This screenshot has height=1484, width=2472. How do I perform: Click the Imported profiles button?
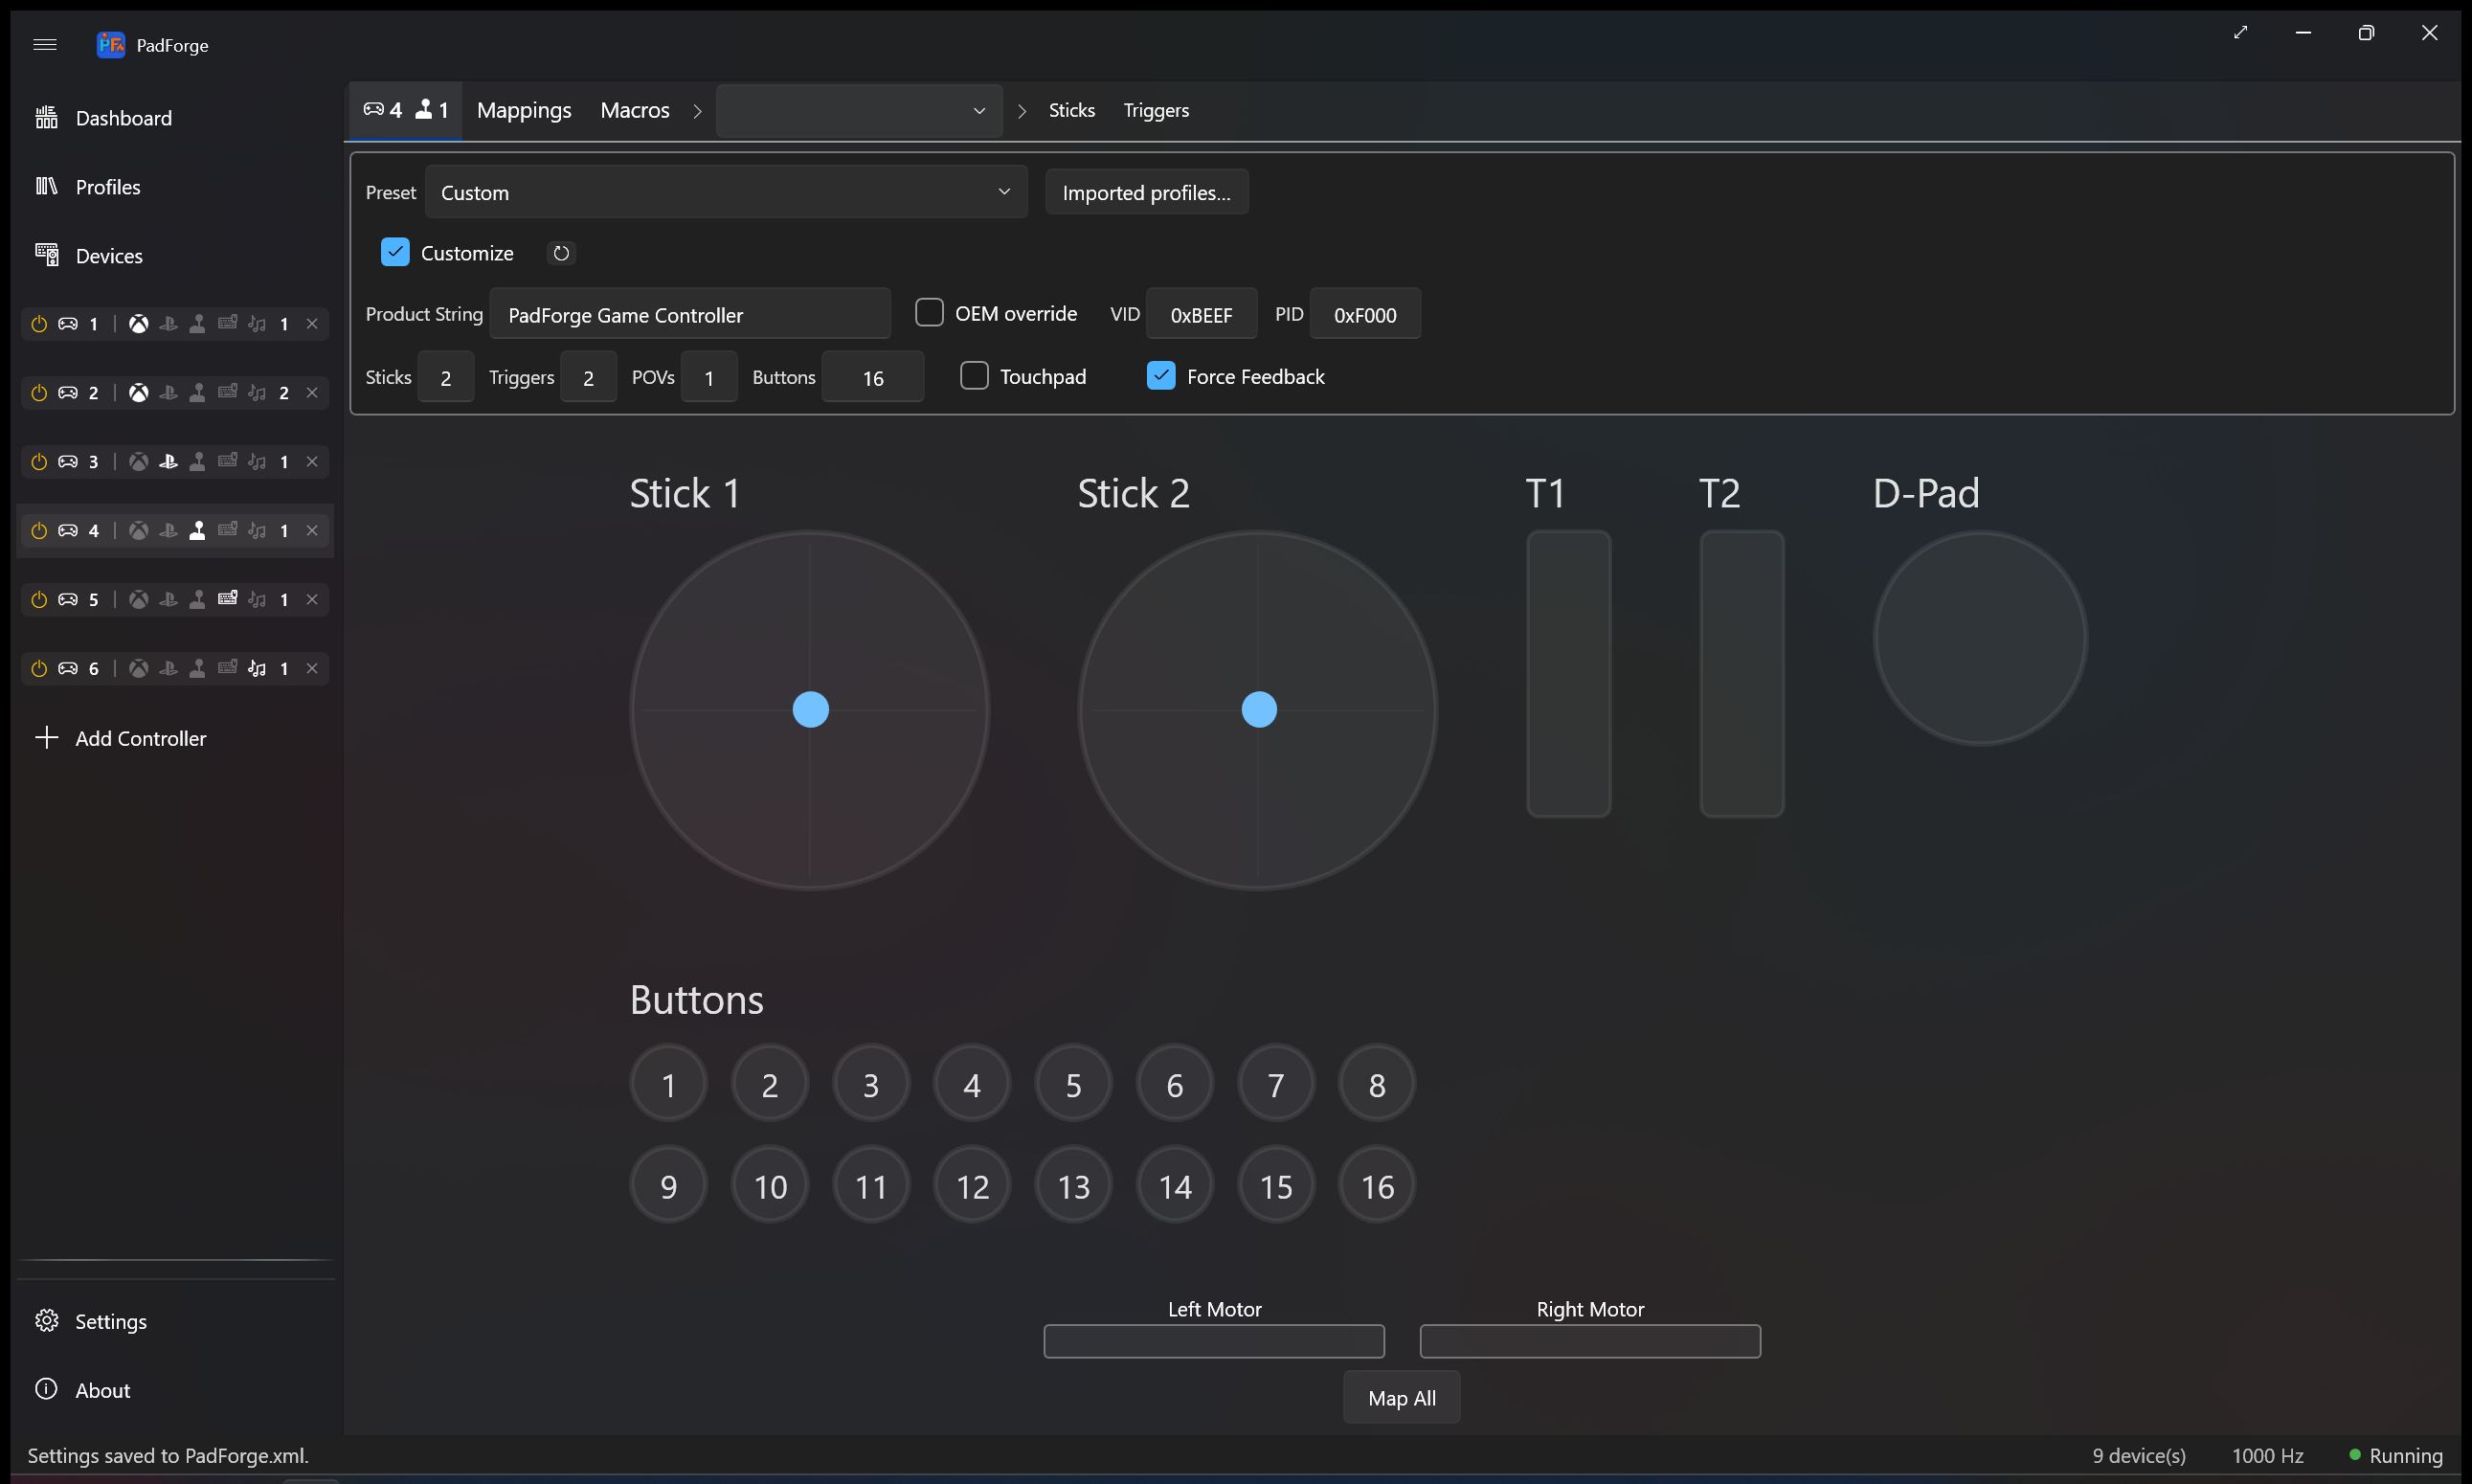[1147, 192]
